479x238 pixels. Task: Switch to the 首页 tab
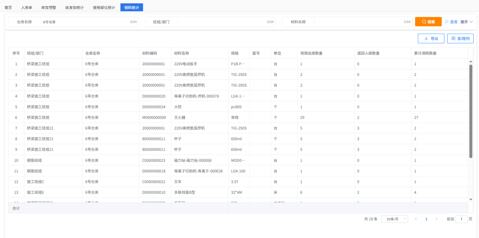pos(8,8)
